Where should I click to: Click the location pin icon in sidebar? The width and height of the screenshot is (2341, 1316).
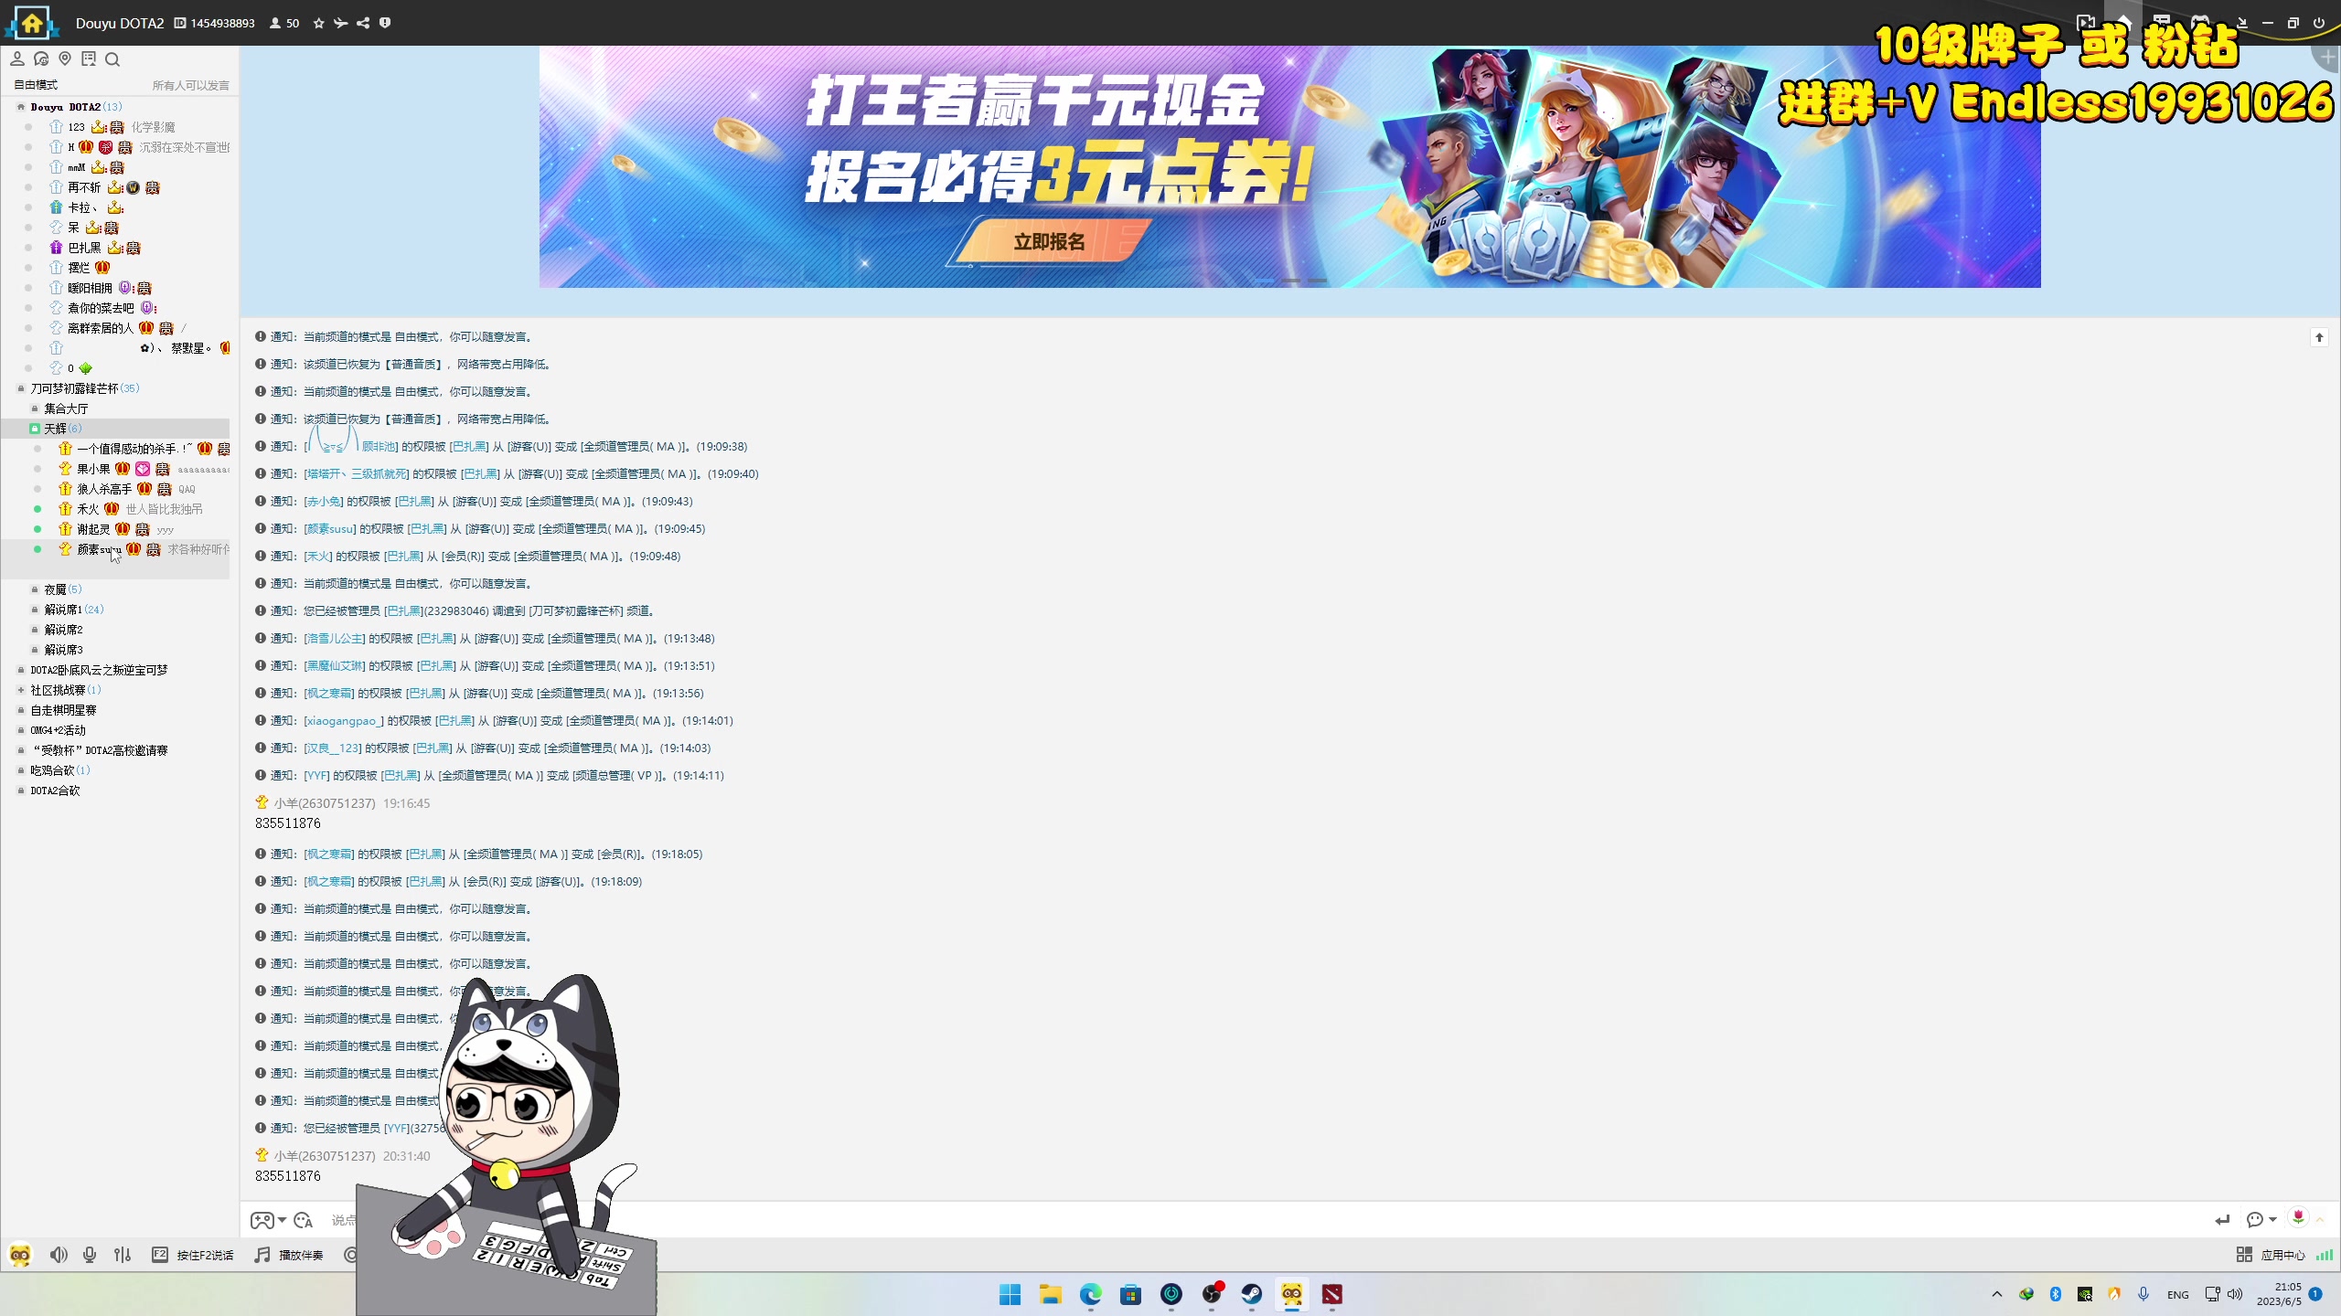click(x=65, y=59)
